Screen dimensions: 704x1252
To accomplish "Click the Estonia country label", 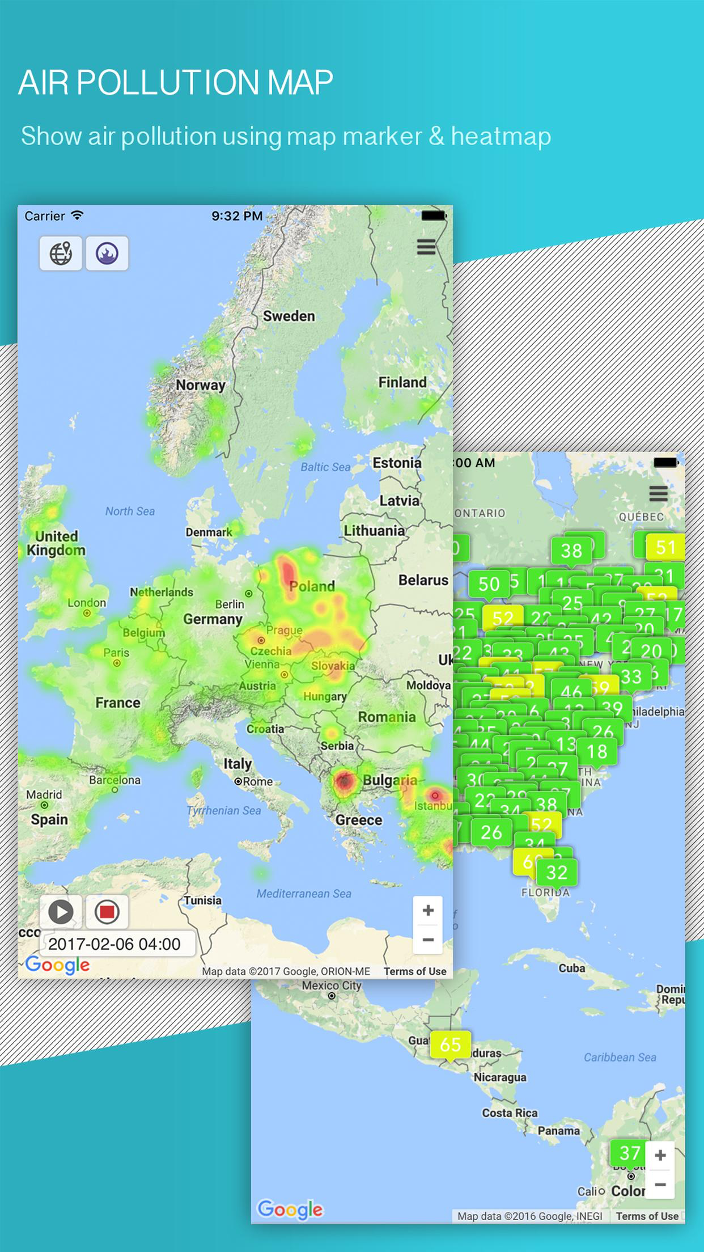I will pos(397,463).
